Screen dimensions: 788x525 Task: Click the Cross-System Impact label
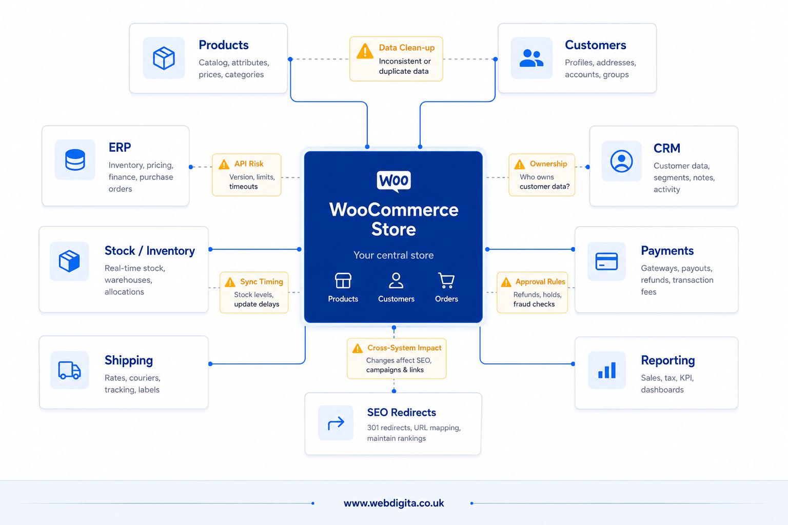(x=404, y=348)
